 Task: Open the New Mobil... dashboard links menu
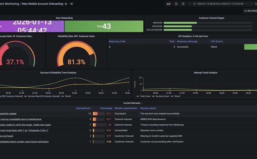click(250, 11)
